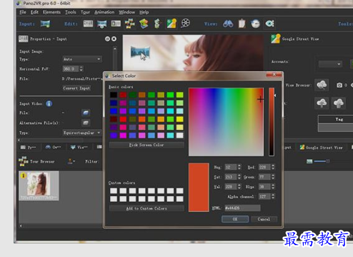Open the Help menu

(x=144, y=12)
